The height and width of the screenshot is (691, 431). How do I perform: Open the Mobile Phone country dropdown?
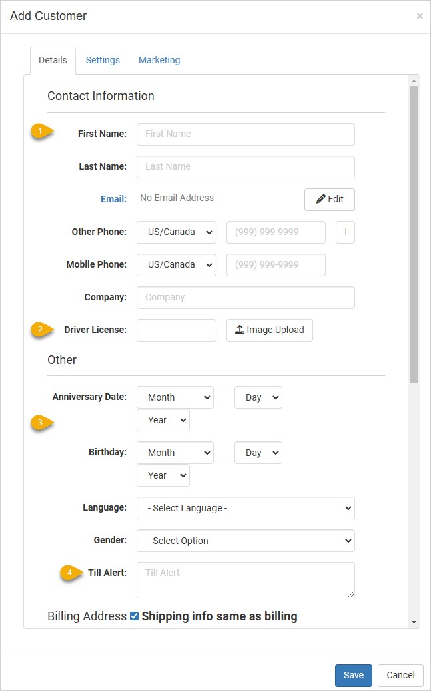click(176, 265)
